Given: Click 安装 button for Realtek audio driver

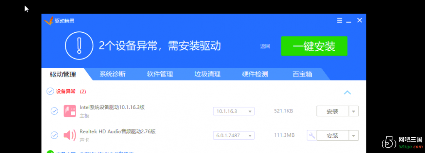Looking at the screenshot, I should 333,136.
